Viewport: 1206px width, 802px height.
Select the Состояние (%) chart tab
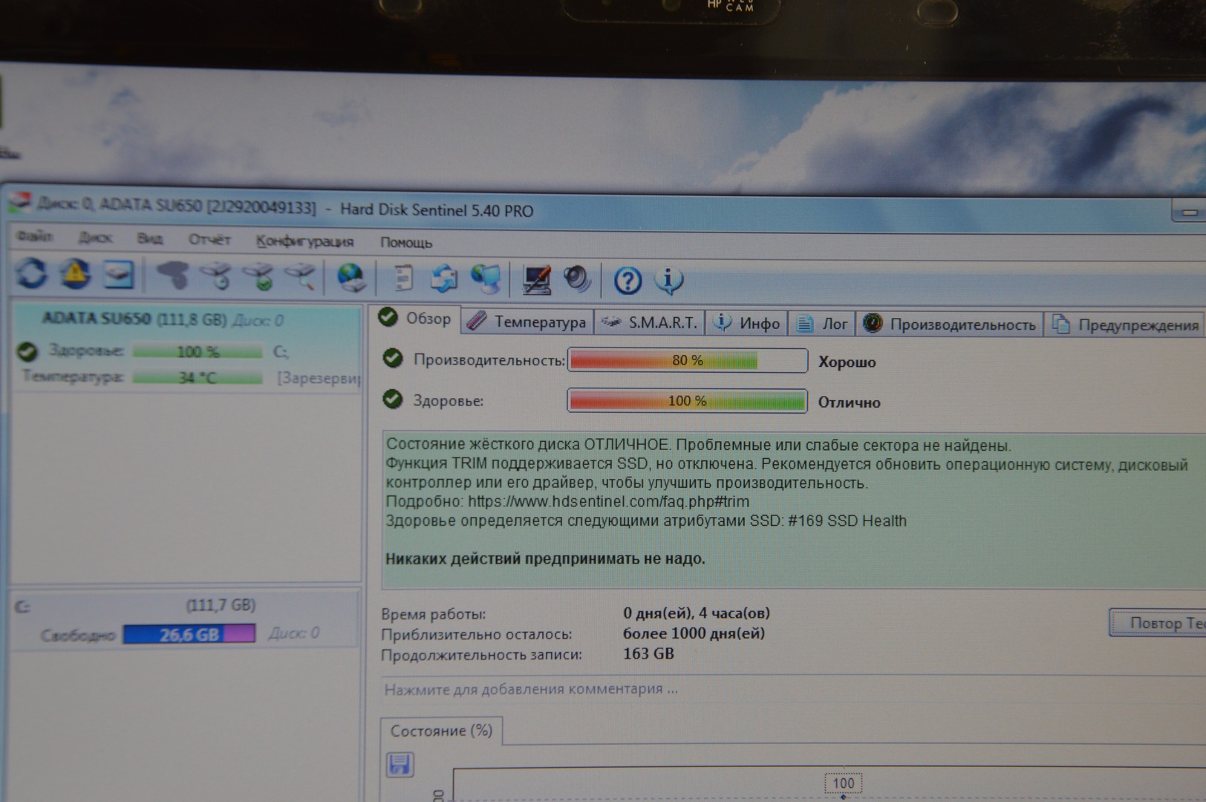click(x=442, y=731)
